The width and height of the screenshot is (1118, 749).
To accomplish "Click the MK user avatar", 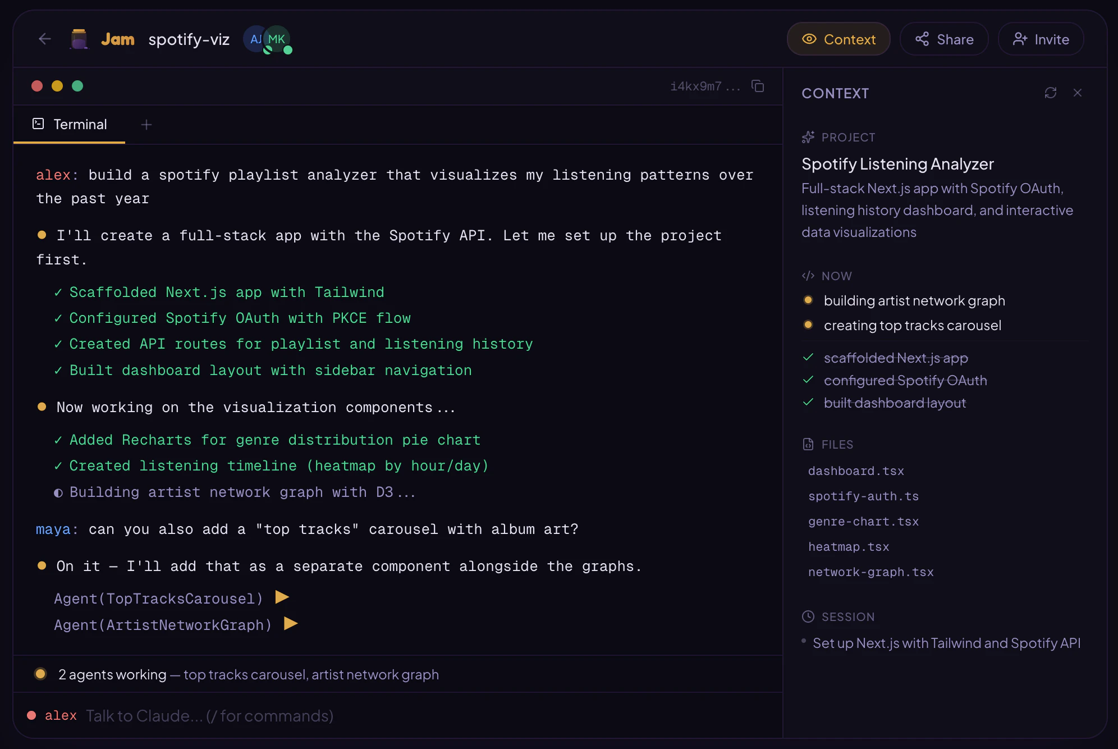I will coord(277,39).
